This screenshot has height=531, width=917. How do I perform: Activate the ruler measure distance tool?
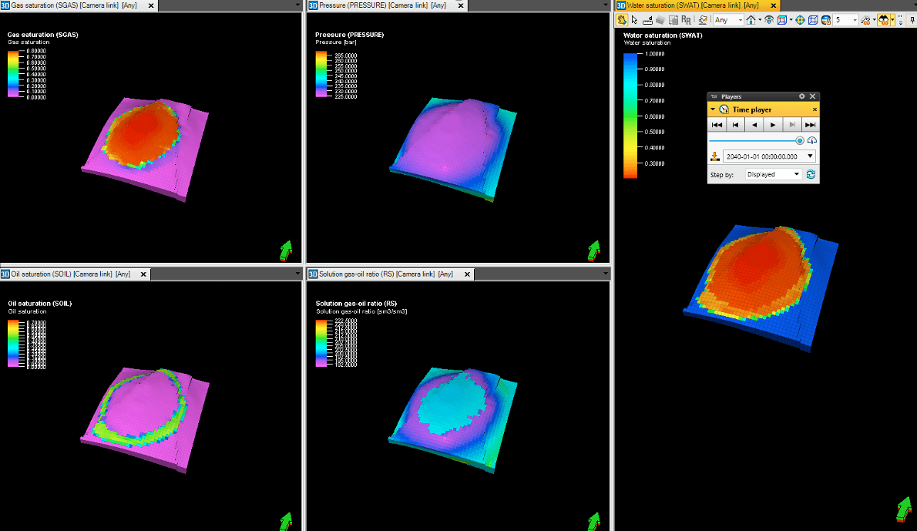648,20
